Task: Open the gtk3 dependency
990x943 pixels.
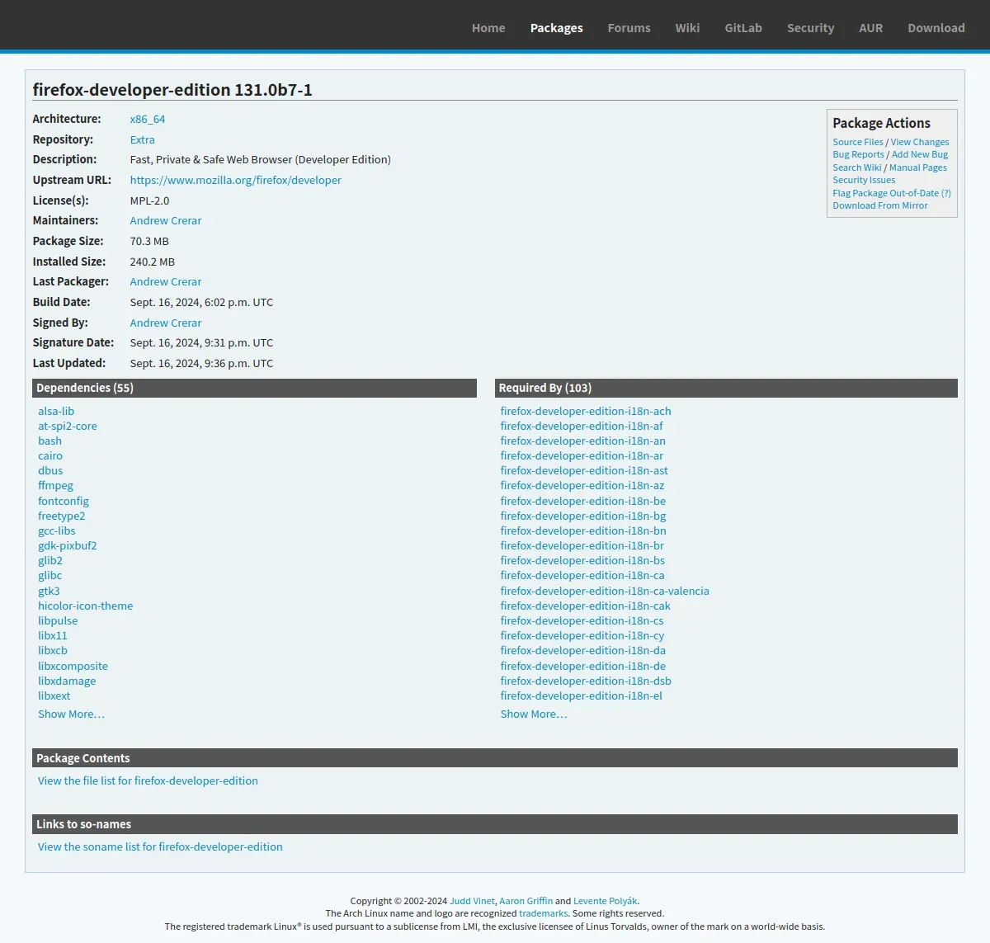Action: pos(49,591)
